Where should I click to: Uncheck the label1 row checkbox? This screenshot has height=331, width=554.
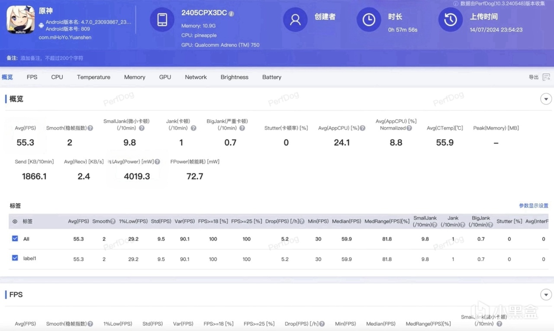15,258
